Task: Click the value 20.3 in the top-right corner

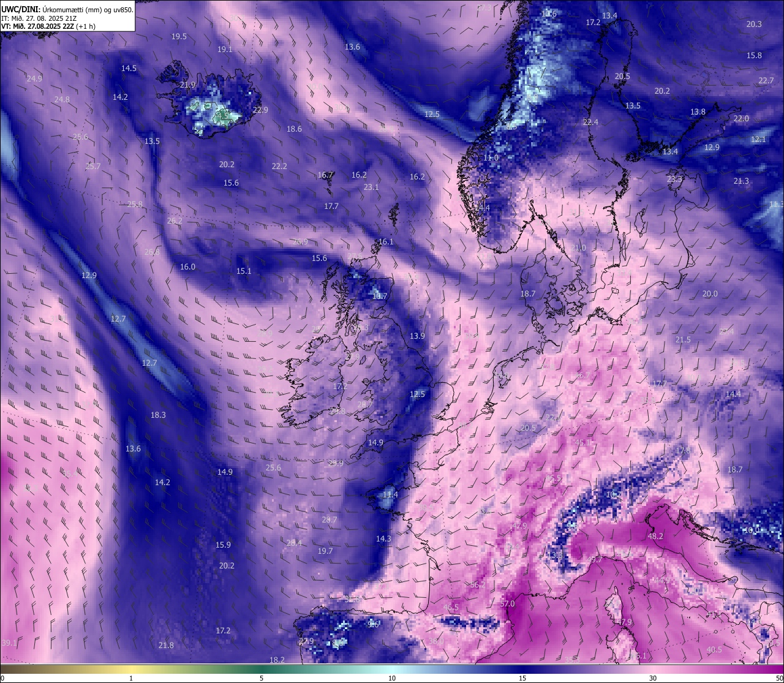Action: pyautogui.click(x=754, y=25)
